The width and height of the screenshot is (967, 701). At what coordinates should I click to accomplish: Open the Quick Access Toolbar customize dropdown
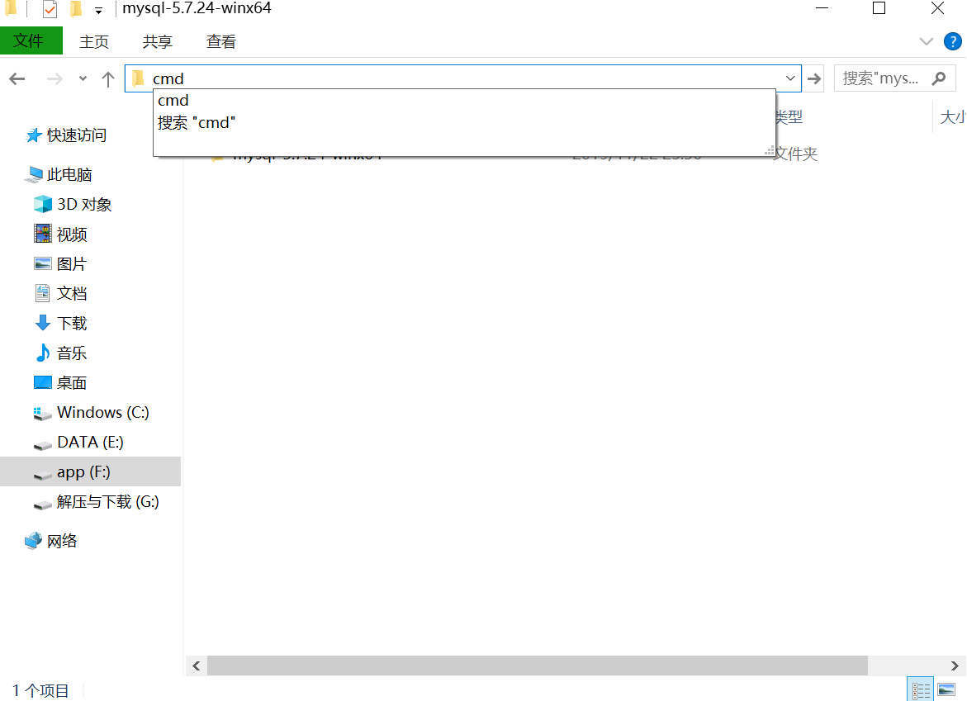tap(98, 10)
